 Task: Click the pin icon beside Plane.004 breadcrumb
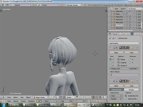tap(110, 38)
